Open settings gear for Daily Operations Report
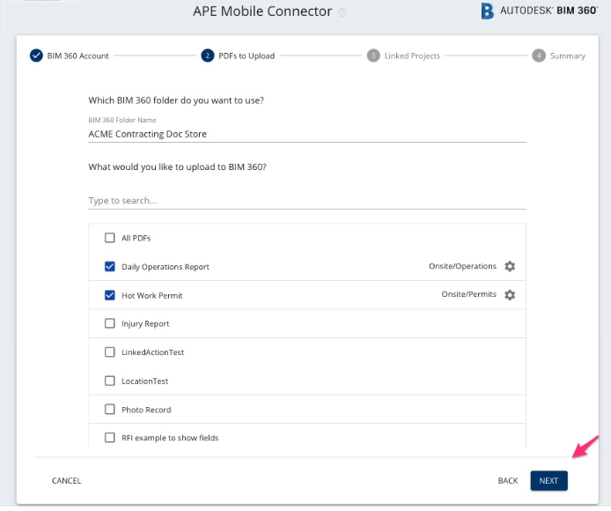This screenshot has width=611, height=511. 510,266
